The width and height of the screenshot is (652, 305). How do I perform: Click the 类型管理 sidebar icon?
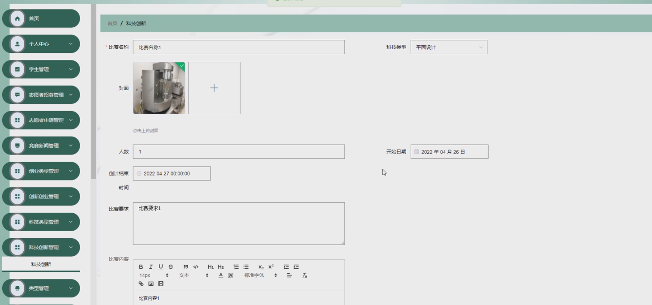click(17, 288)
